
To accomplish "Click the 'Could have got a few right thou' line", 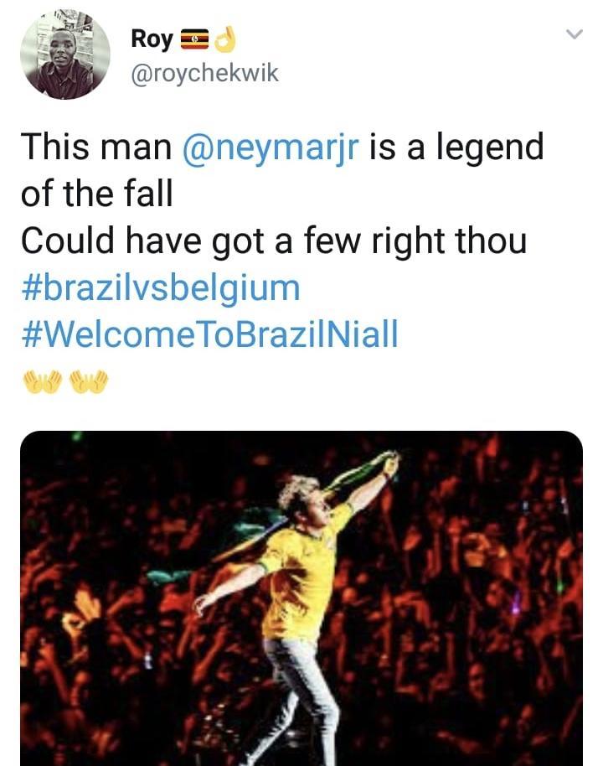I will click(x=273, y=241).
